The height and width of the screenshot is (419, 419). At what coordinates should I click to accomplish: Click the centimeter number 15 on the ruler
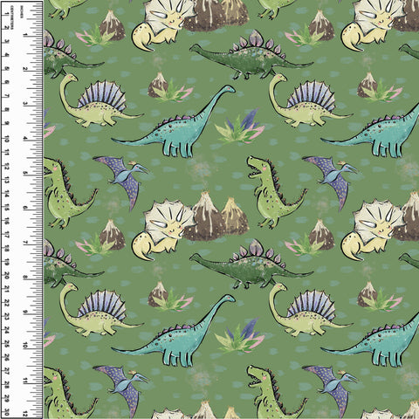coord(7,207)
